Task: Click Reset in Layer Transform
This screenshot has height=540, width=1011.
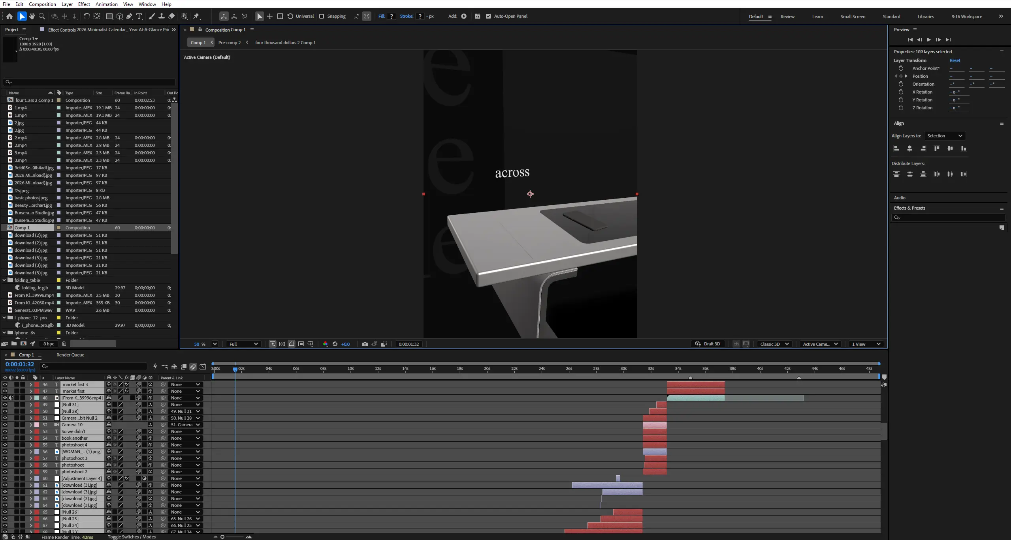Action: [x=955, y=60]
